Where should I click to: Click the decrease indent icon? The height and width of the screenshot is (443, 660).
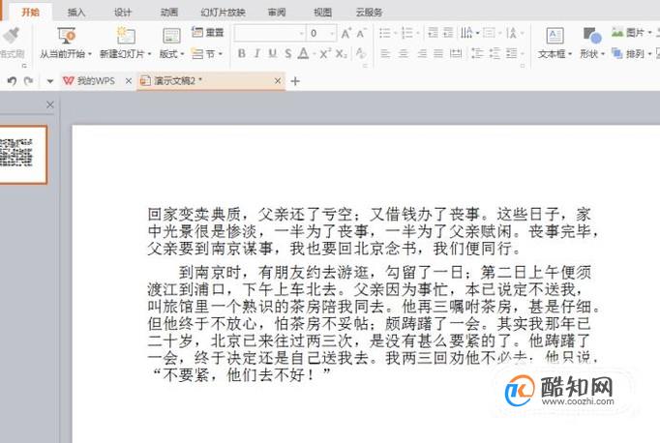click(x=433, y=33)
